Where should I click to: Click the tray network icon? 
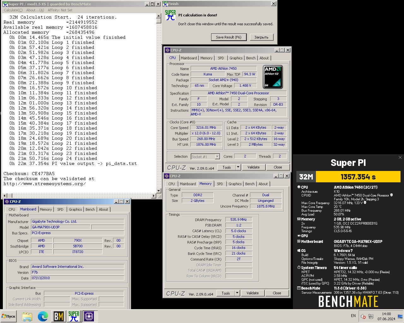pyautogui.click(x=371, y=316)
